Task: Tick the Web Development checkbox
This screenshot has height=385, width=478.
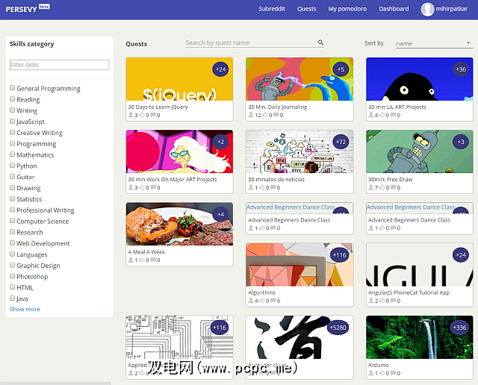Action: click(12, 243)
